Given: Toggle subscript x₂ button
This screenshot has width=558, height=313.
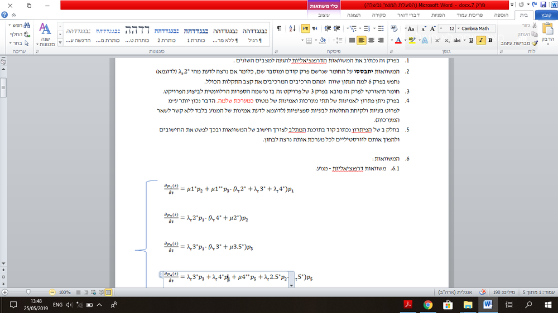Looking at the screenshot, I should pyautogui.click(x=447, y=41).
